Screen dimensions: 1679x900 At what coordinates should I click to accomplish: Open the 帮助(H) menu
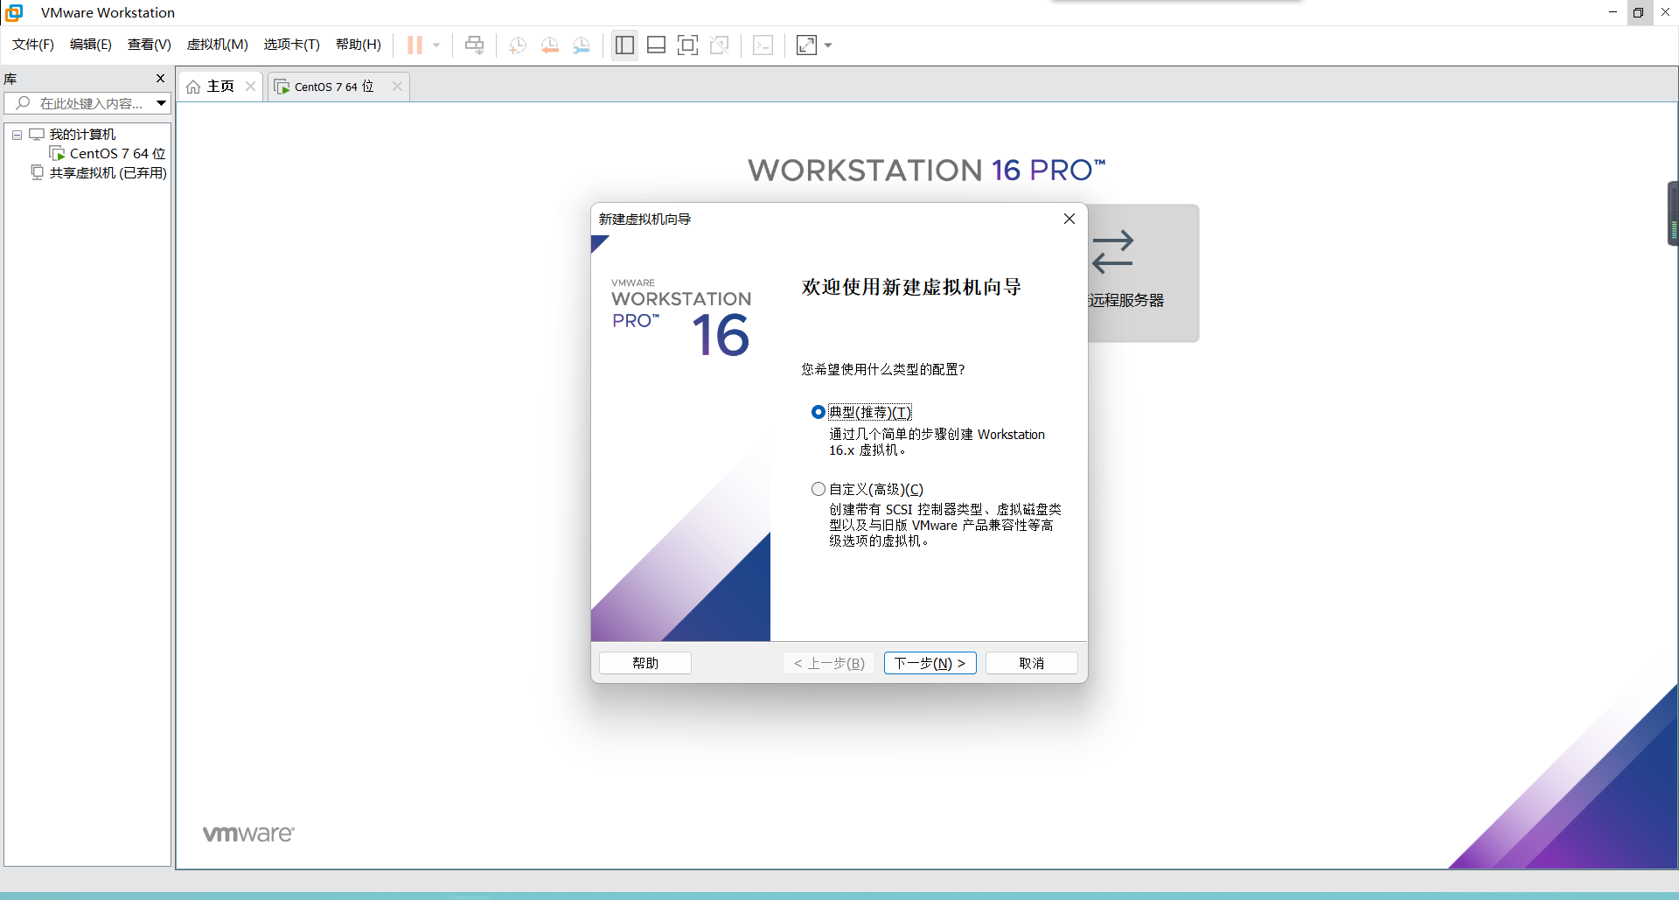click(x=359, y=45)
